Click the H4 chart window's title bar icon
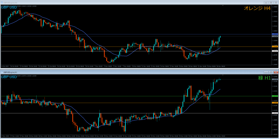279x139 pixels. pyautogui.click(x=2, y=3)
